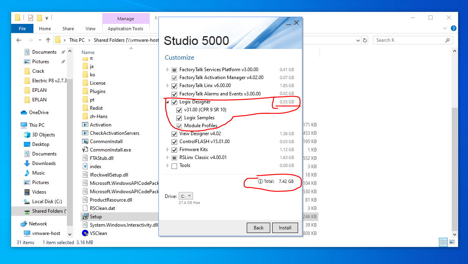Expand the Explorer ribbon chevron
The image size is (468, 264).
445,28
